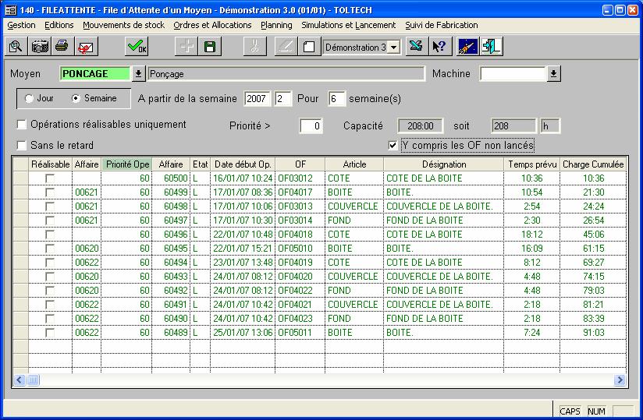Click affaire 00621 in the OF03014 row
The height and width of the screenshot is (420, 643).
87,221
